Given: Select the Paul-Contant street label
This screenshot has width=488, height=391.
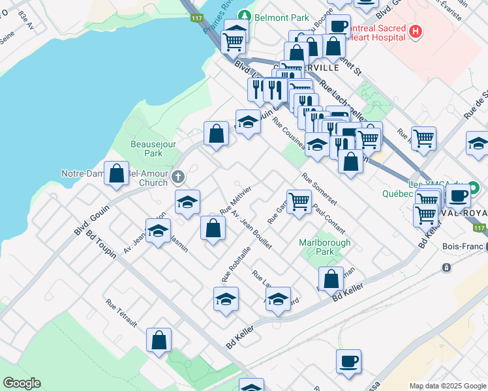Looking at the screenshot, I should coord(329,219).
